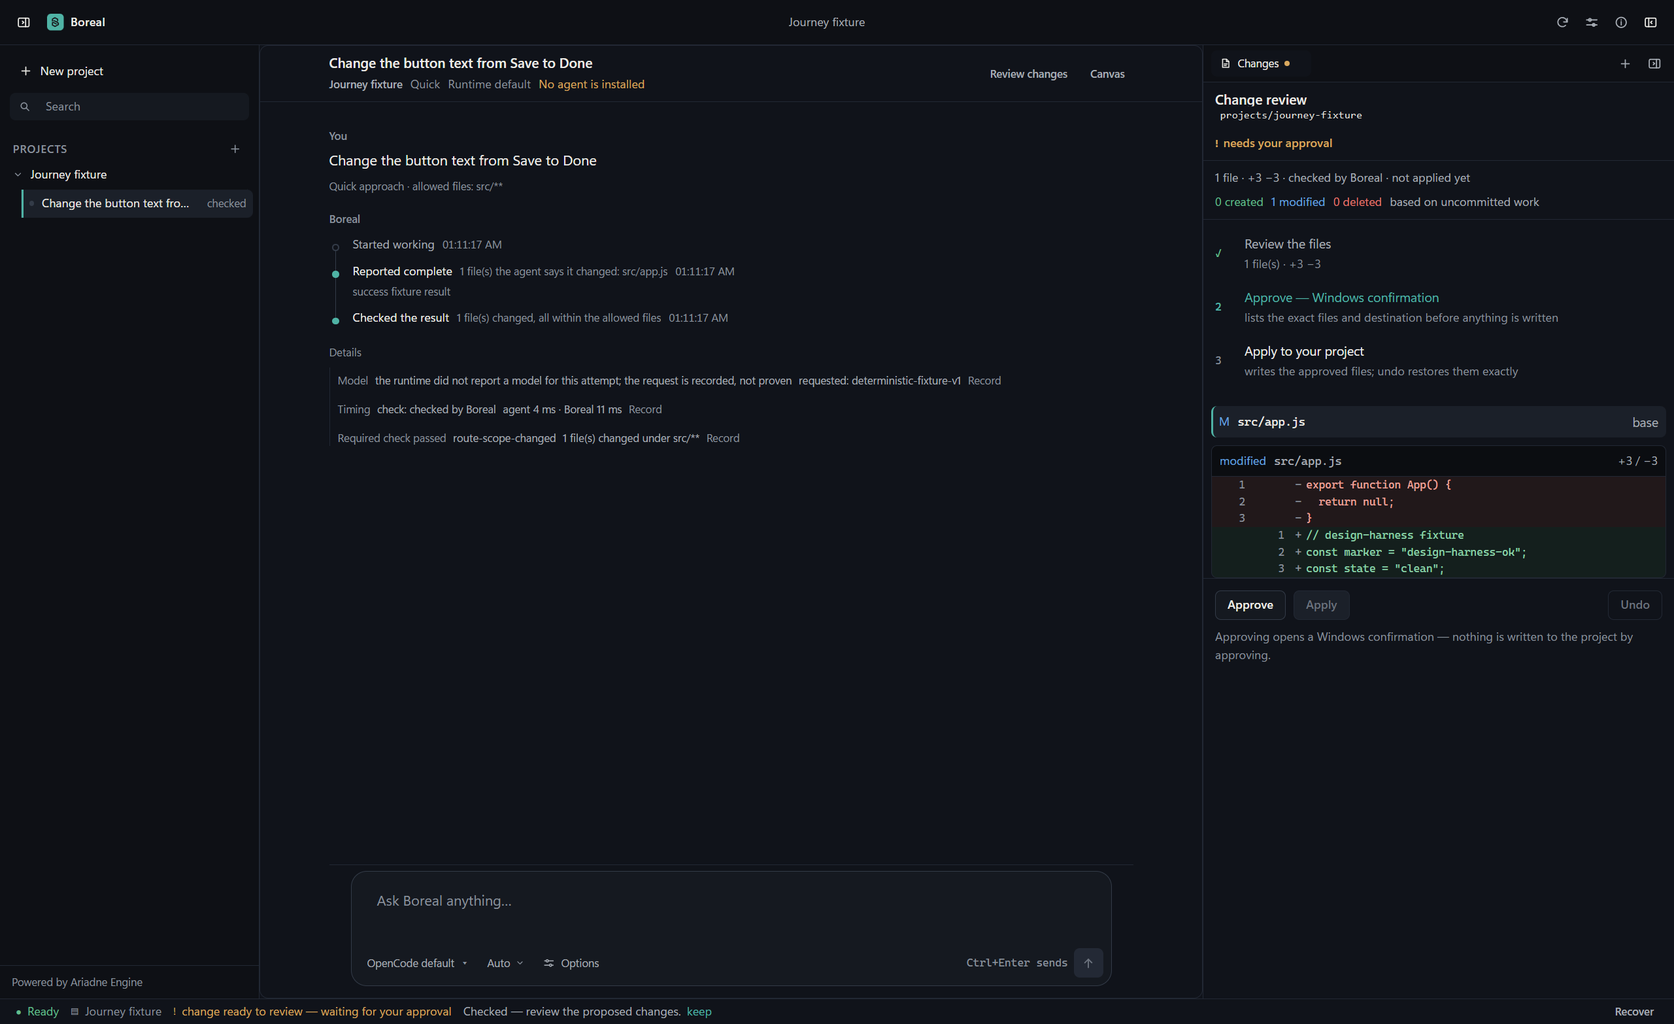Click the Runtime default label
This screenshot has height=1024, width=1674.
(x=488, y=84)
